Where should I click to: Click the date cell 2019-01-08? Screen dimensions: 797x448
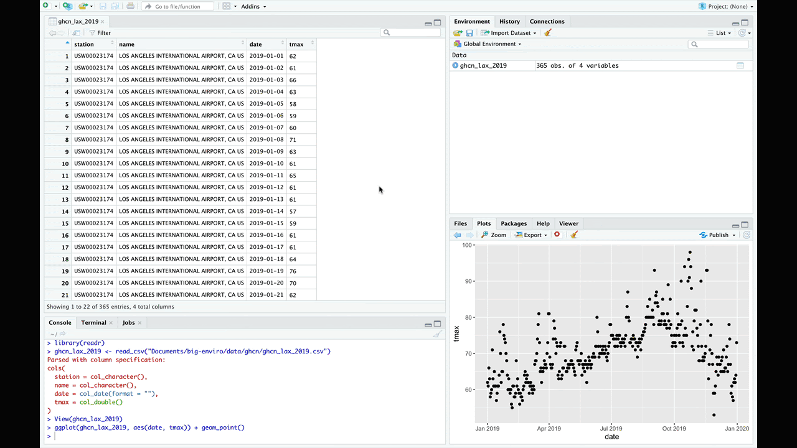pyautogui.click(x=266, y=139)
